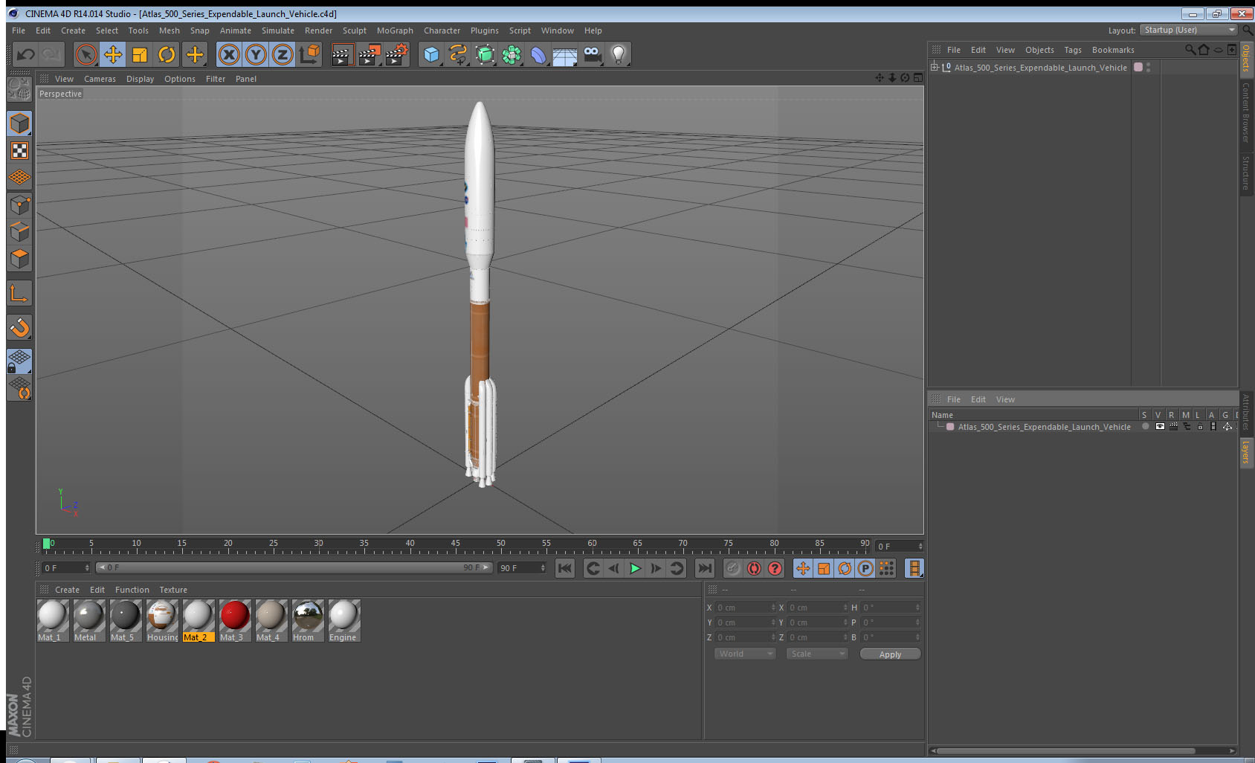This screenshot has width=1255, height=763.
Task: Toggle the coordinate system icon
Action: coord(309,54)
